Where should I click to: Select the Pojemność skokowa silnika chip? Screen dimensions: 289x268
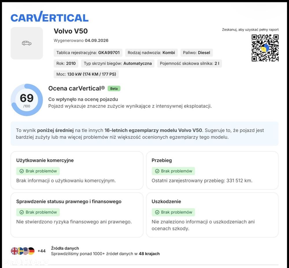tap(190, 63)
